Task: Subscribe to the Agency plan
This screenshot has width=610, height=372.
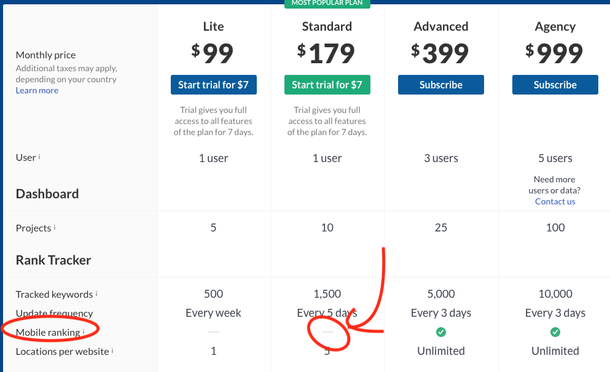Action: tap(555, 85)
